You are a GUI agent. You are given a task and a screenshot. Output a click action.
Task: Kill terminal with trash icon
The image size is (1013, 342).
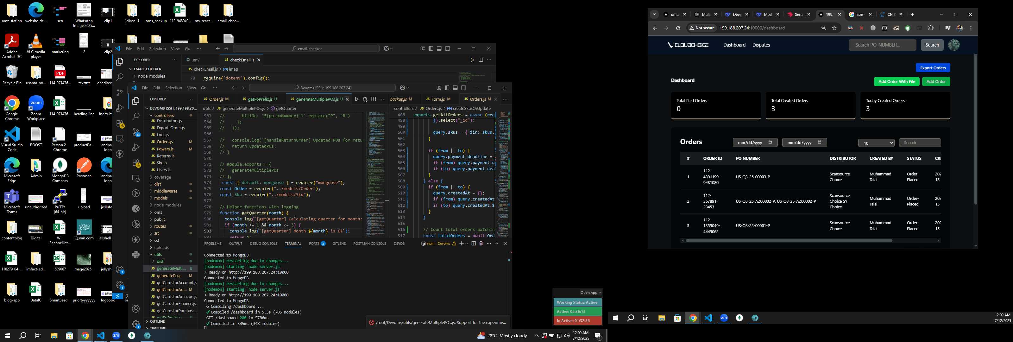[481, 244]
